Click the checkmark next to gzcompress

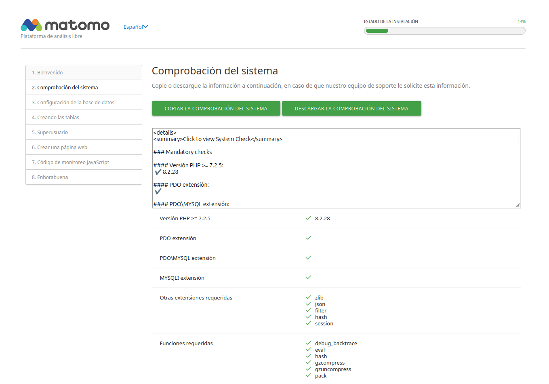(x=308, y=363)
